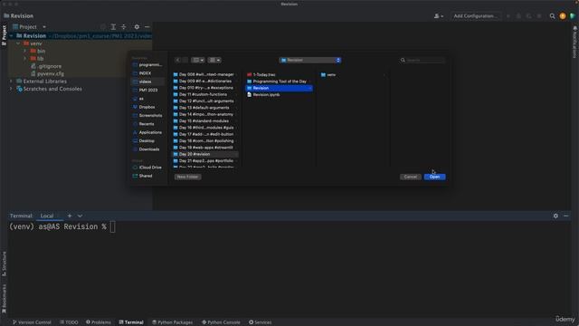This screenshot has height=326, width=579.
Task: Hide the Terminal panel with minus
Action: pyautogui.click(x=566, y=216)
